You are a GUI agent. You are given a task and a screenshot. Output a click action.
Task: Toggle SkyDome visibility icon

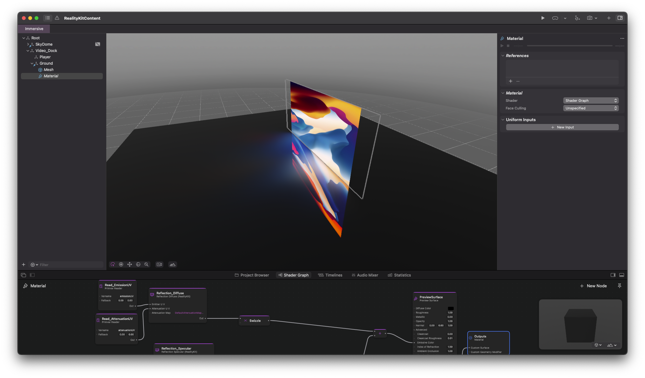click(98, 44)
